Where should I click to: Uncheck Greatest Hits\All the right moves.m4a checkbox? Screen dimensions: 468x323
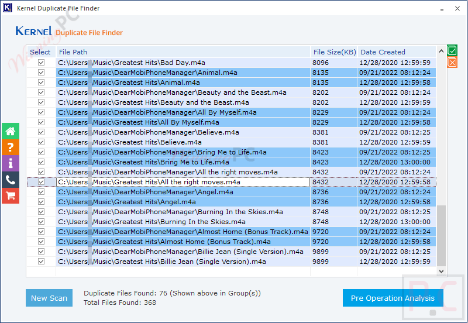(41, 182)
